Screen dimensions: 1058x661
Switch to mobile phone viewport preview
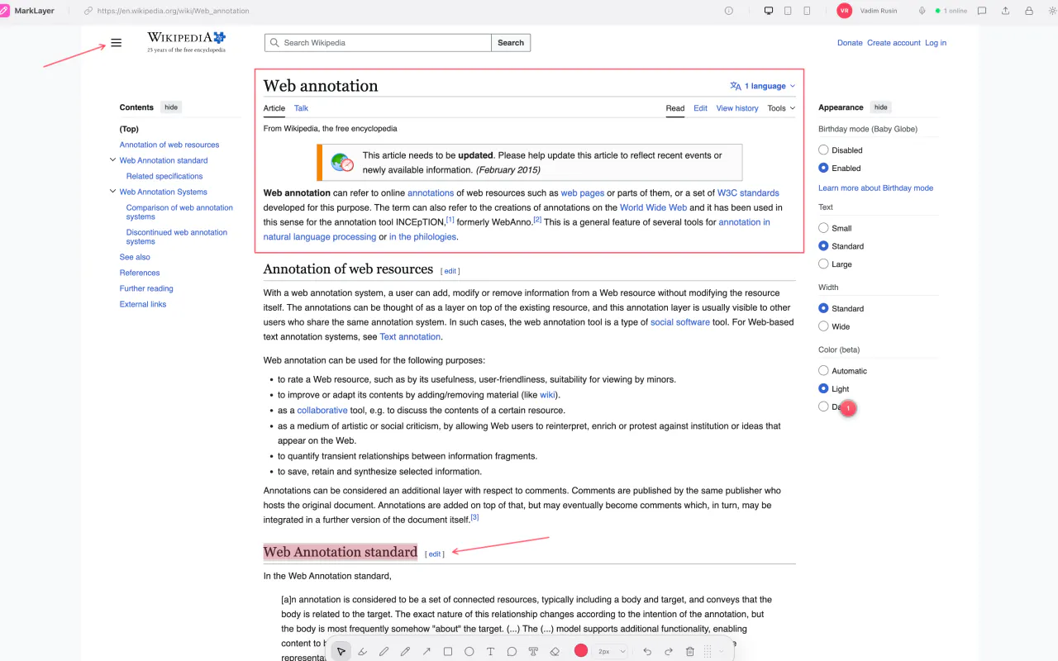[807, 11]
